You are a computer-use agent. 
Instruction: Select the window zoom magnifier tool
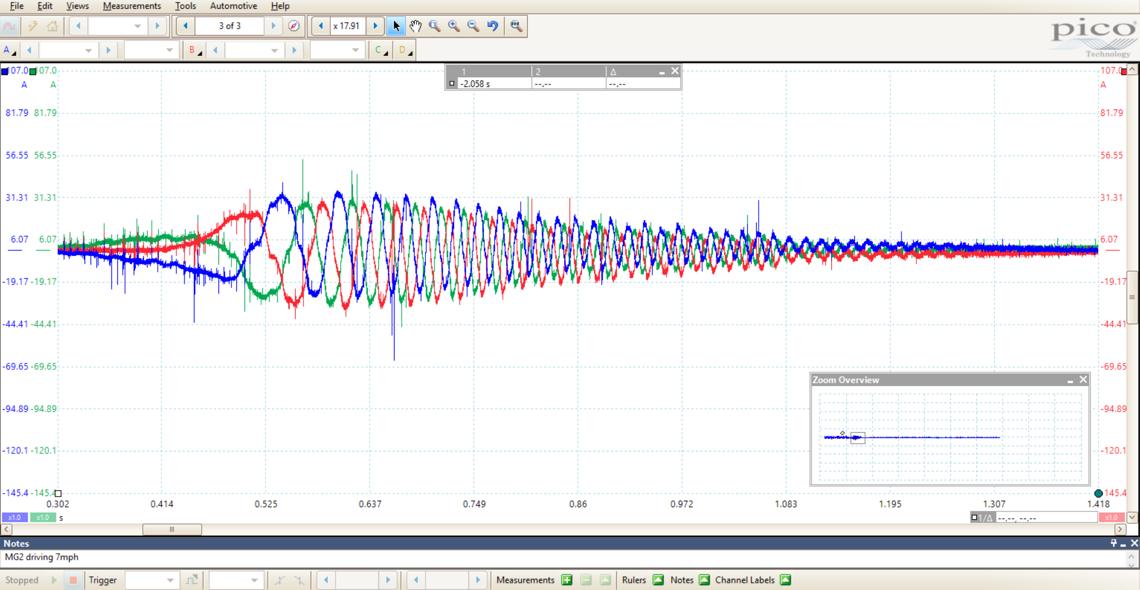coord(435,26)
